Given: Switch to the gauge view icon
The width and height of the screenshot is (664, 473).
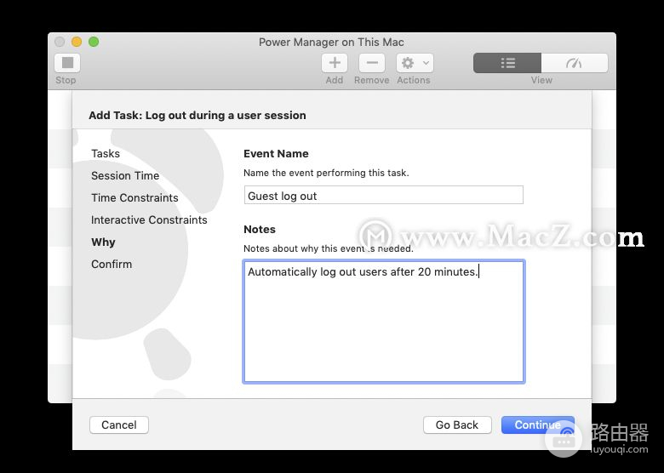Looking at the screenshot, I should [575, 63].
